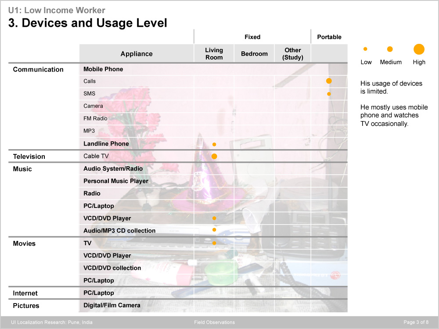Click the Audio System/Radio row label
Viewport: 439px width, 329px height.
[x=113, y=168]
